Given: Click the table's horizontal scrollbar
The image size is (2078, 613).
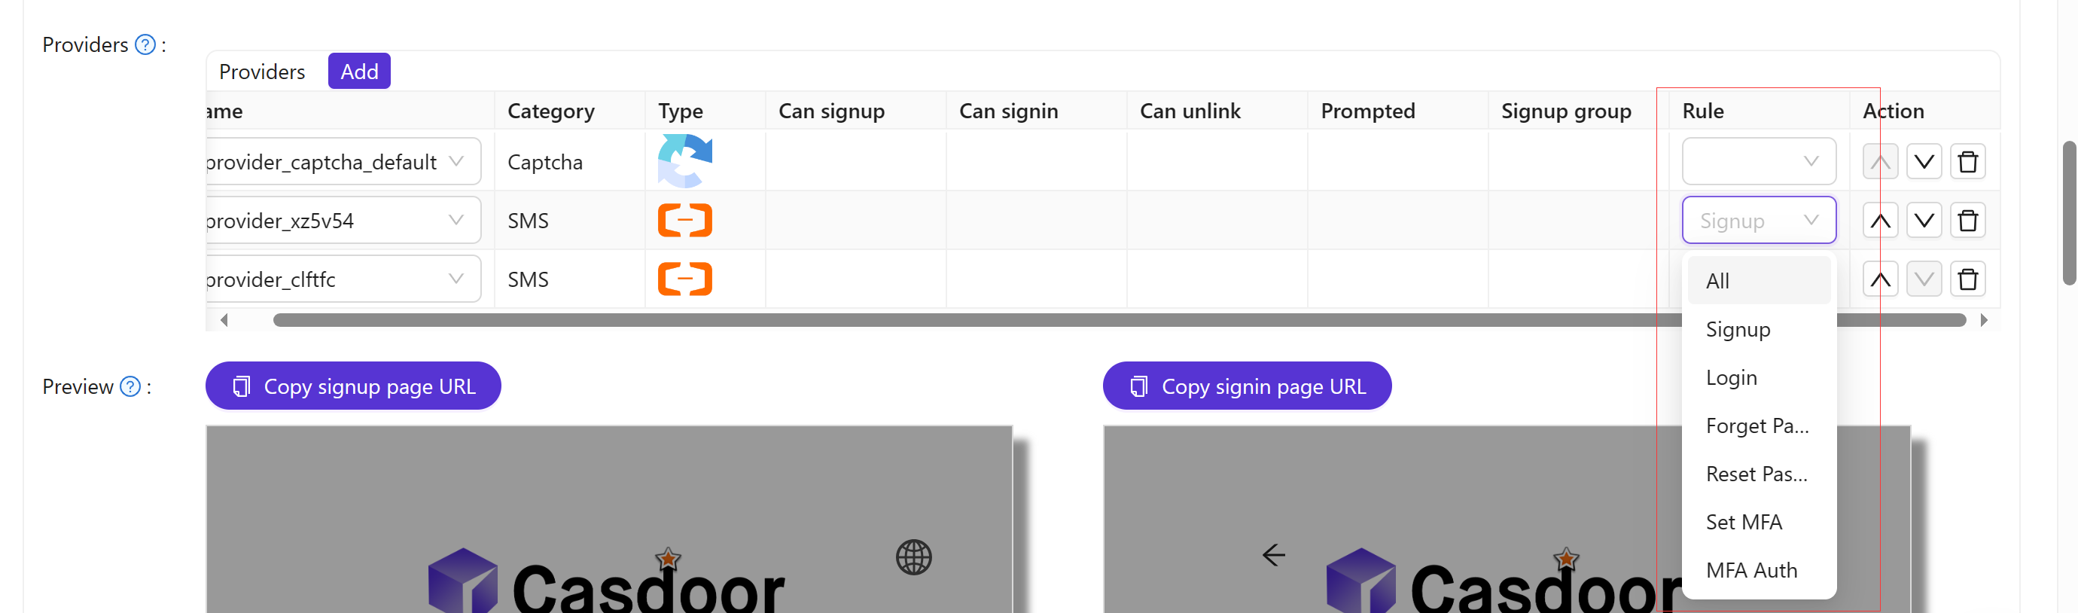Looking at the screenshot, I should click(x=968, y=320).
